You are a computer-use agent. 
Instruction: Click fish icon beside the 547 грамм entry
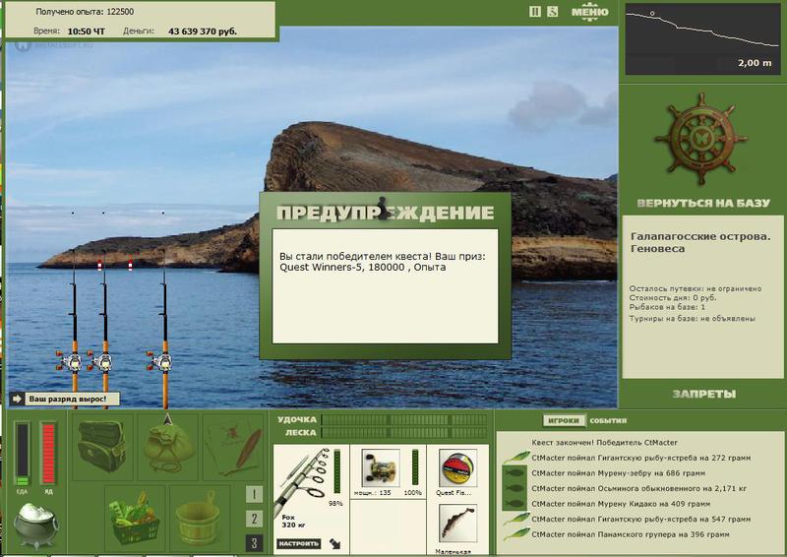pyautogui.click(x=515, y=519)
